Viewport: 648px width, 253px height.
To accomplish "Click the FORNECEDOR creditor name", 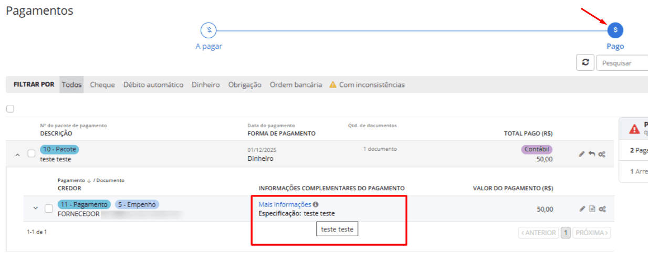I will tap(78, 214).
